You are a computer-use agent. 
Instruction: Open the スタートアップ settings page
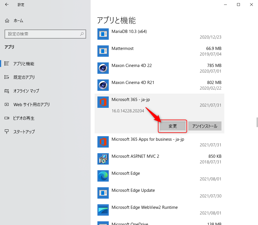(24, 132)
